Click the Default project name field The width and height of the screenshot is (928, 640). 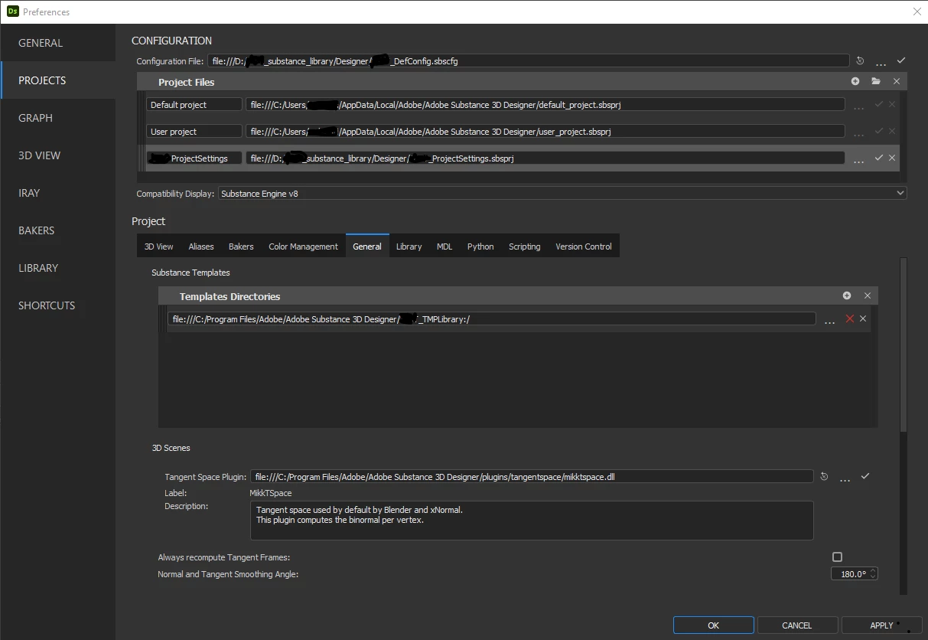(x=194, y=105)
